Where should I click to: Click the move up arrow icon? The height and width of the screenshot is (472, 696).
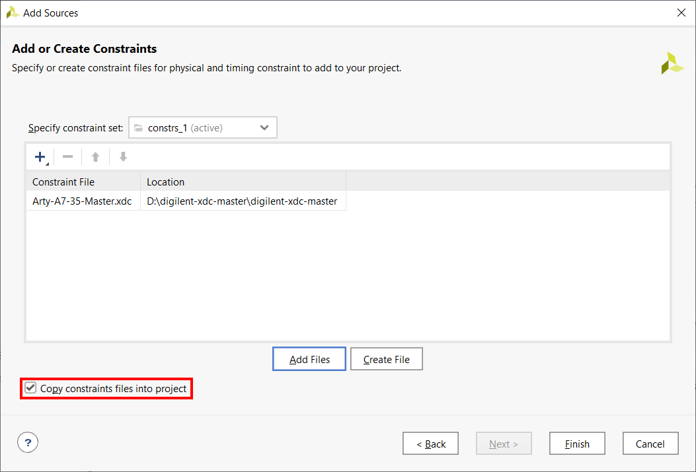tap(95, 157)
